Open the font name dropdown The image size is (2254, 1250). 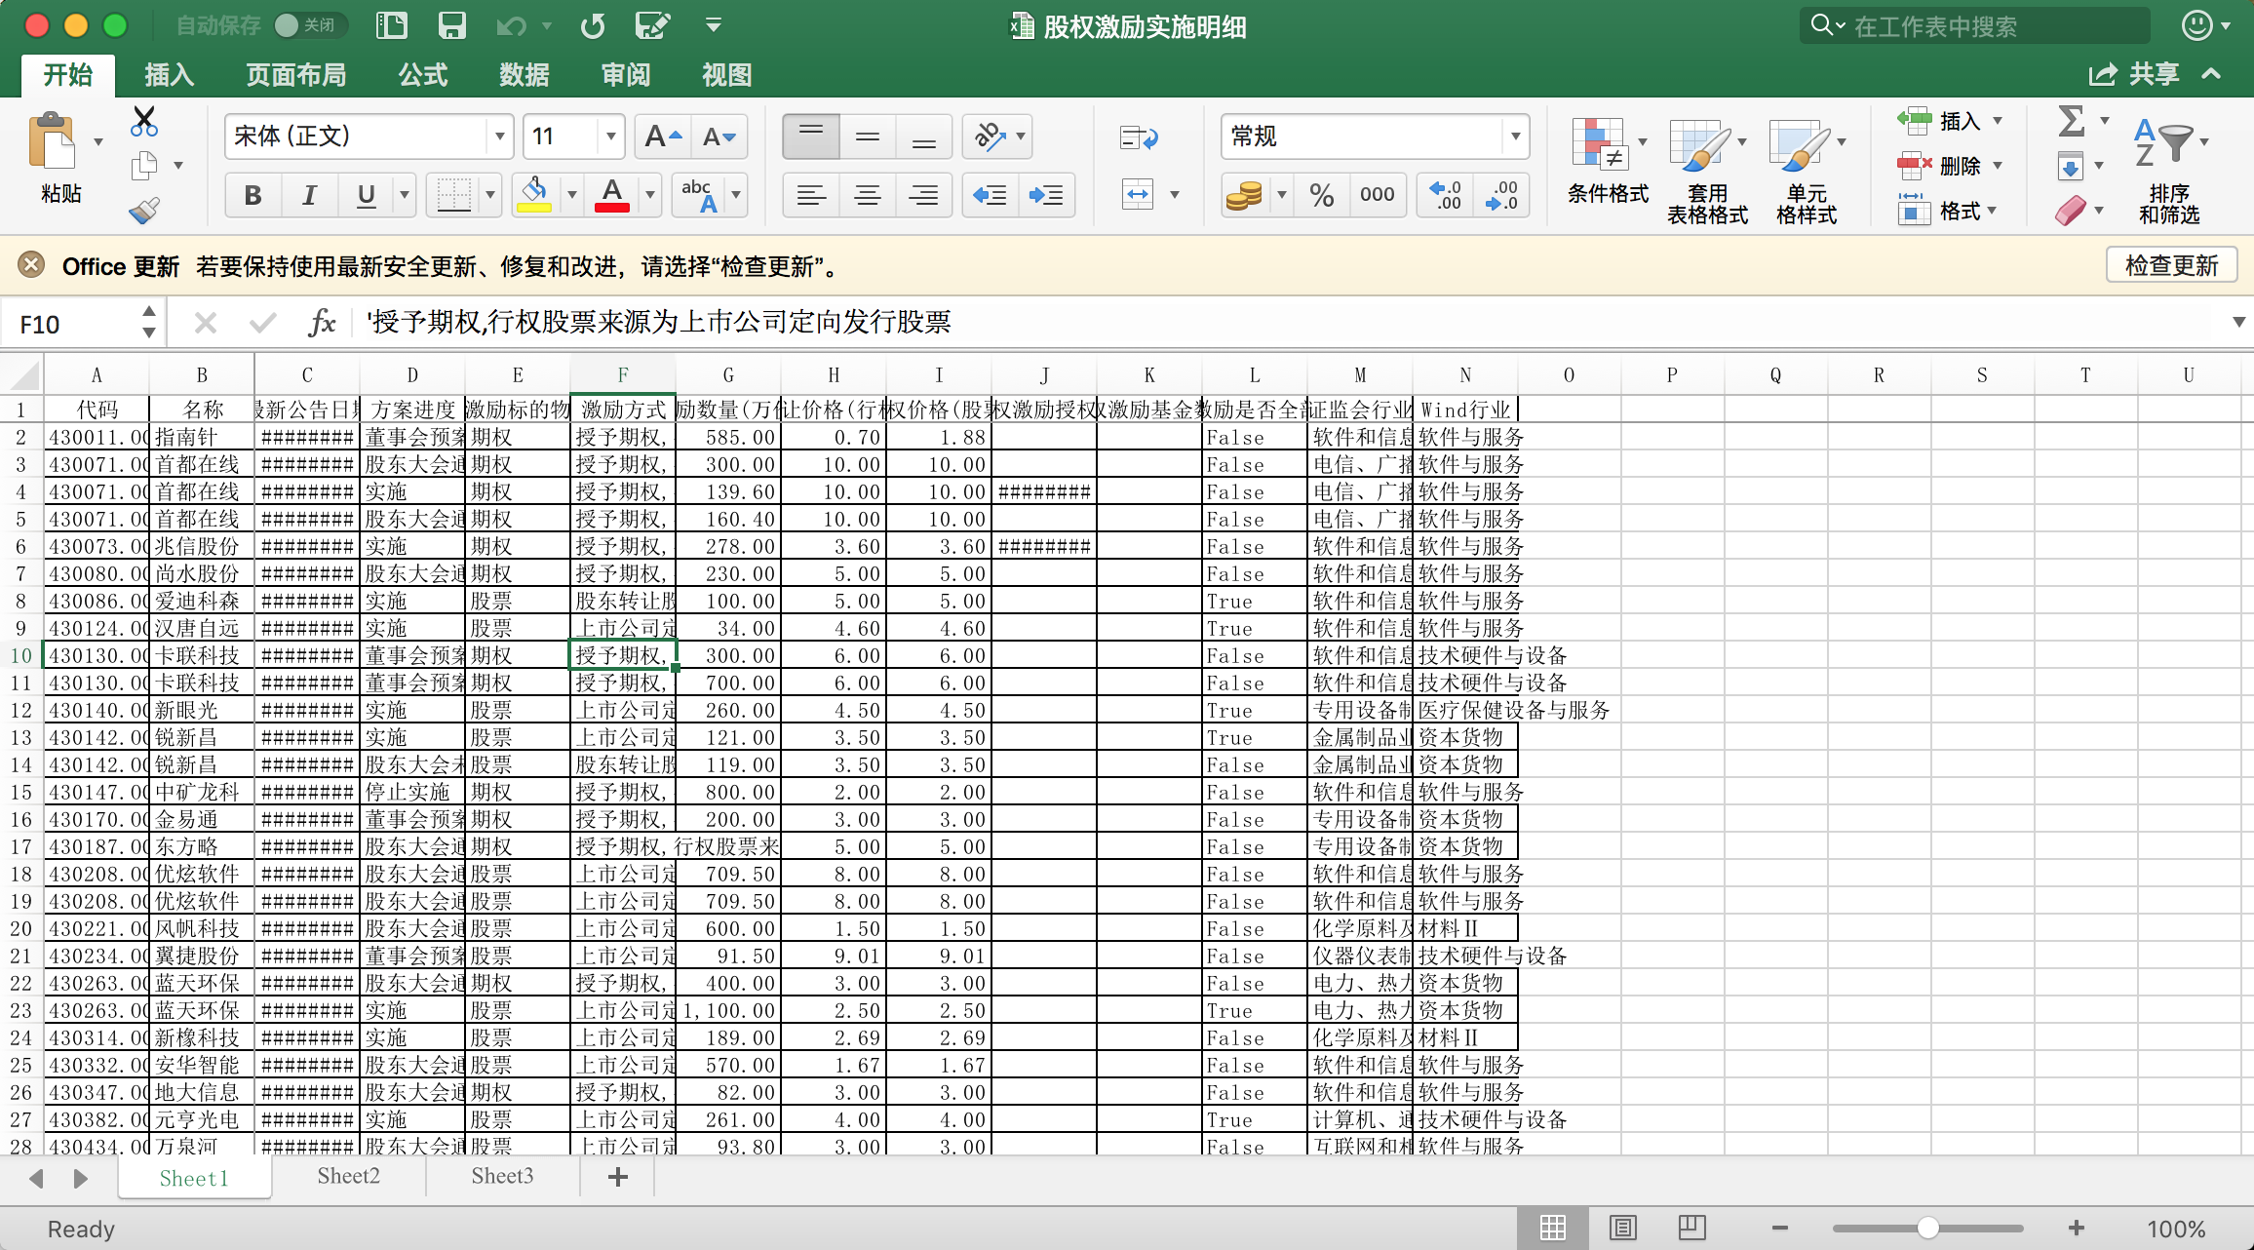(499, 137)
